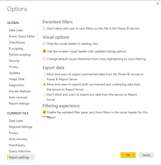The image size is (161, 166).
Task: Select export summarized data only radio button
Action: (x=44, y=74)
